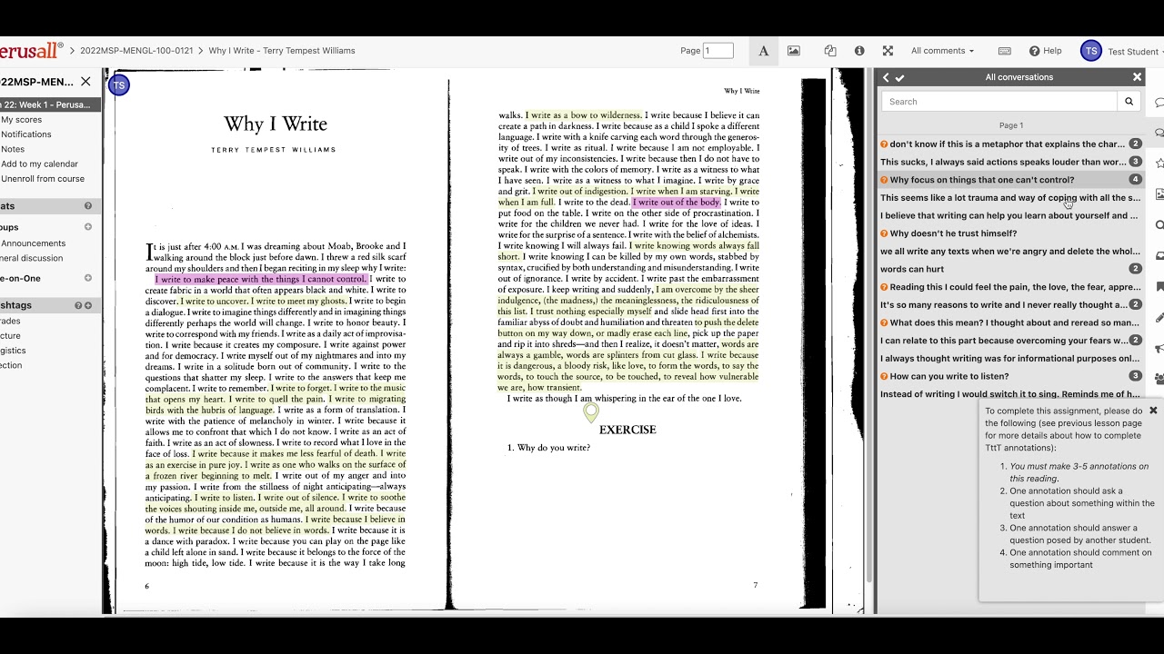The width and height of the screenshot is (1164, 654).
Task: Click Unenroll from course
Action: click(42, 179)
